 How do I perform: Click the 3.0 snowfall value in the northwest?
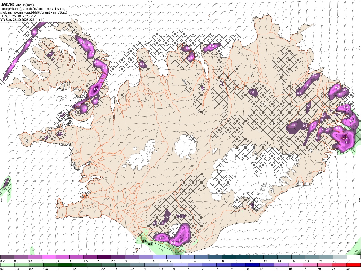point(96,89)
